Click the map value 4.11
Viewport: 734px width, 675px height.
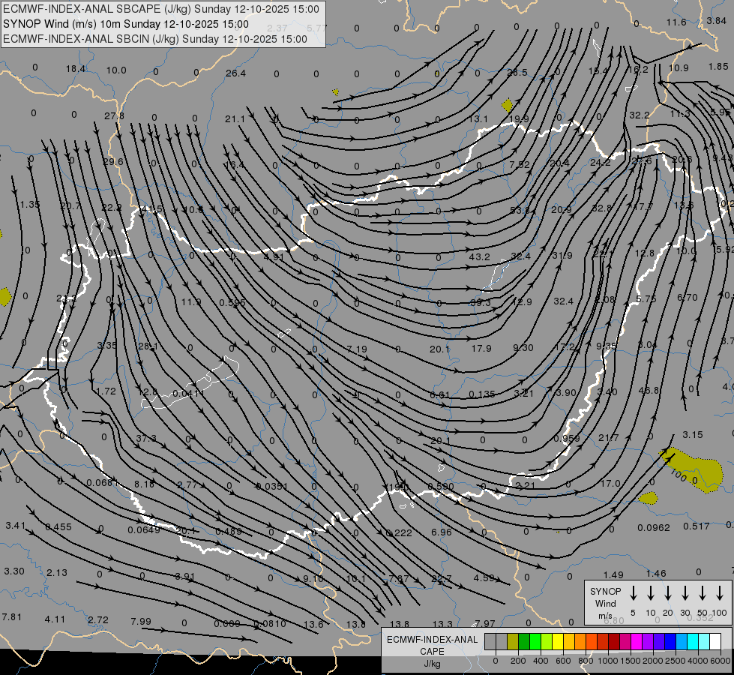55,619
